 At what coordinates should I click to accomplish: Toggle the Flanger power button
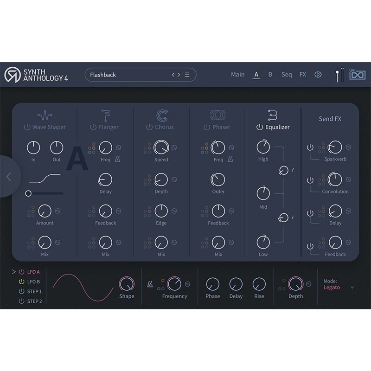coord(93,127)
